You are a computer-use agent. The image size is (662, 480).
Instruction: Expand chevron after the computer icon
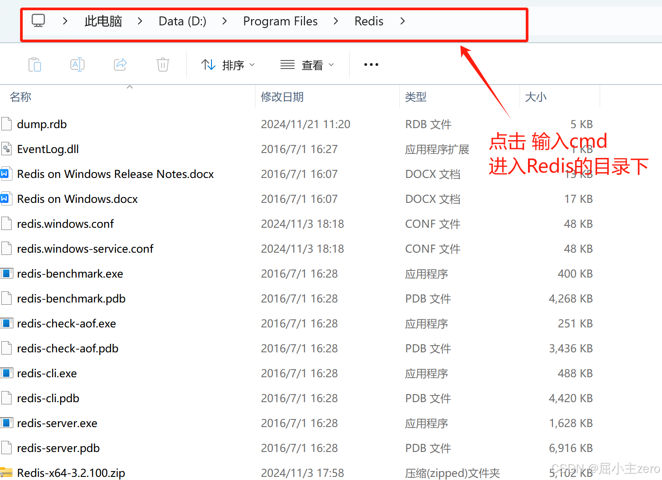click(65, 21)
